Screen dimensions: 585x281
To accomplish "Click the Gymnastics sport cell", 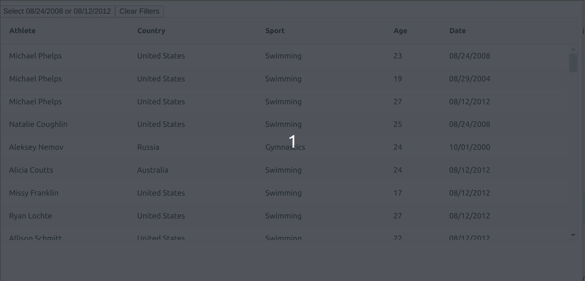I will 285,147.
